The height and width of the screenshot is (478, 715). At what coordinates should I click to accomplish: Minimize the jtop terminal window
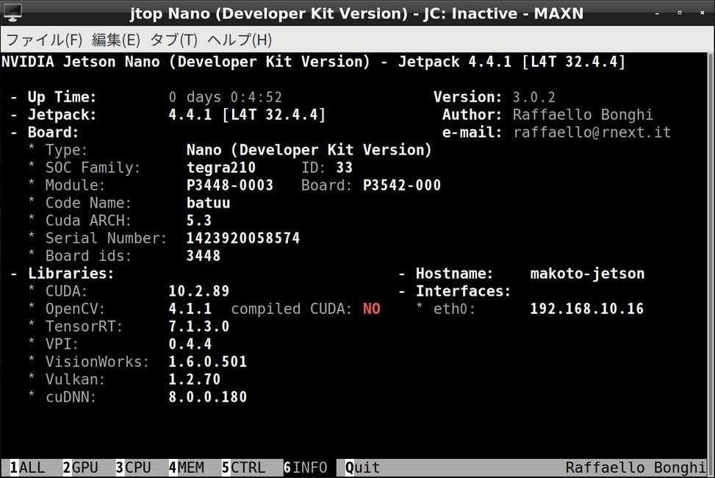pos(657,13)
